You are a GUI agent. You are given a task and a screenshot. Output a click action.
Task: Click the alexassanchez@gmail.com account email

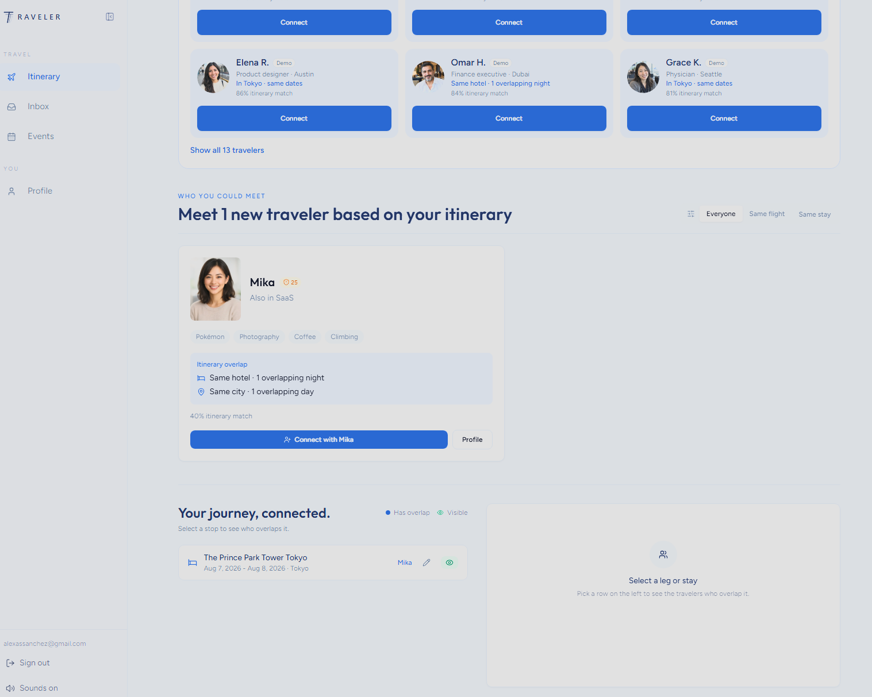click(45, 644)
